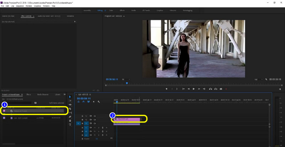
Task: Select the Type tool
Action: [x=70, y=125]
